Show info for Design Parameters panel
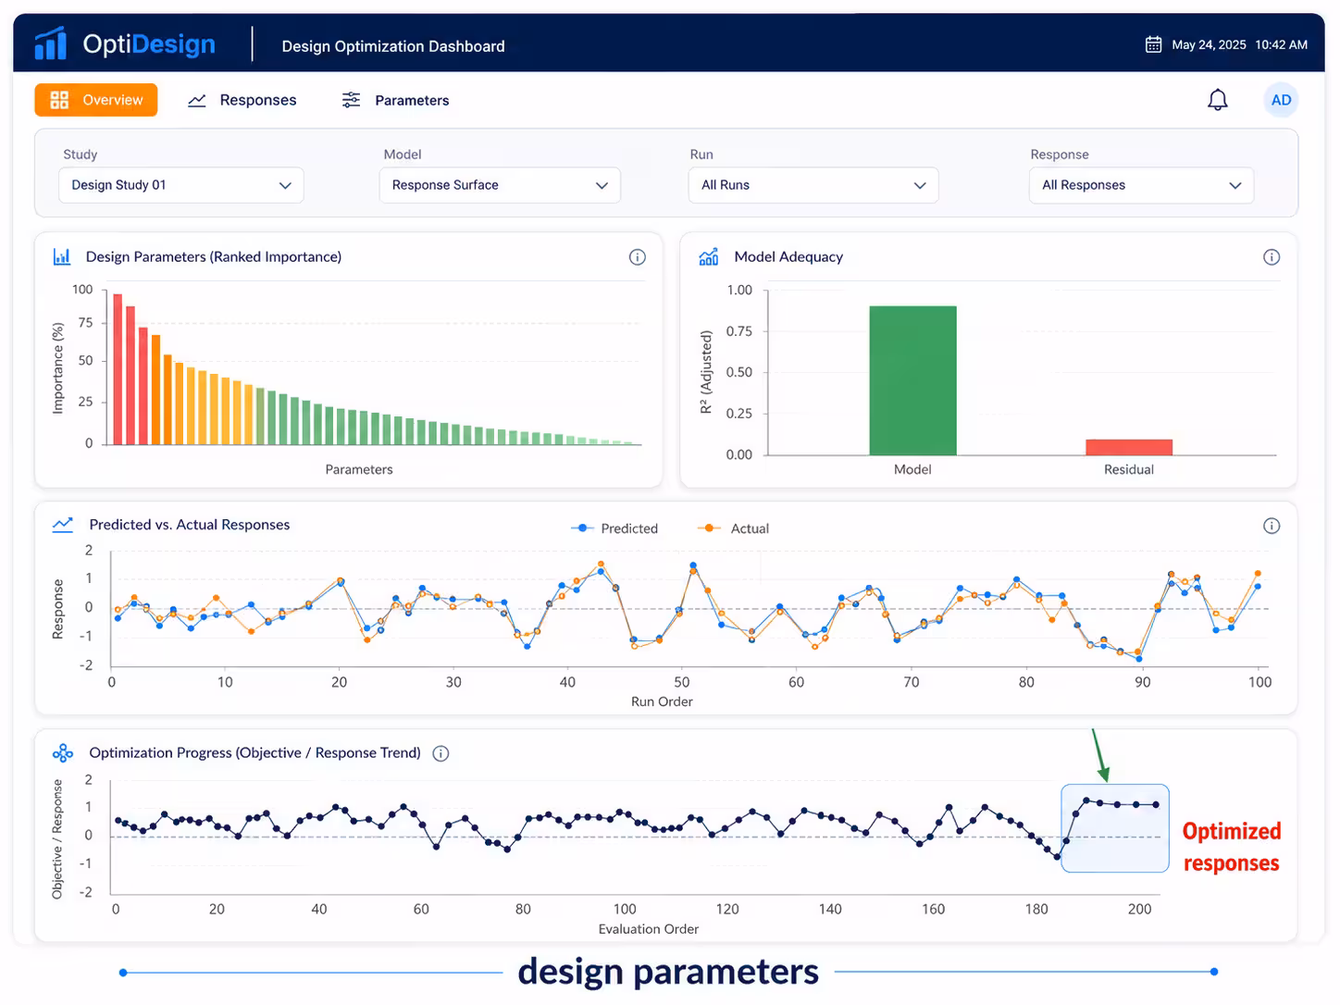Image resolution: width=1340 pixels, height=1005 pixels. (638, 257)
